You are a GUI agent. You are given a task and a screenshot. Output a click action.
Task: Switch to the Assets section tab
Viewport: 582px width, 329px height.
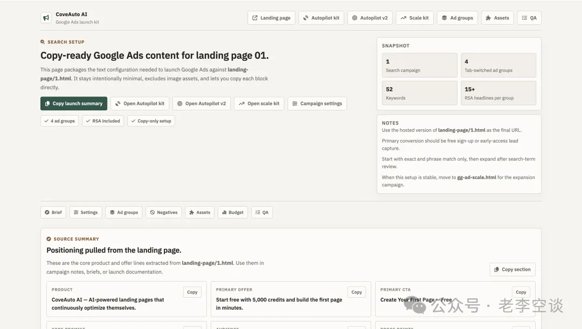coord(200,213)
